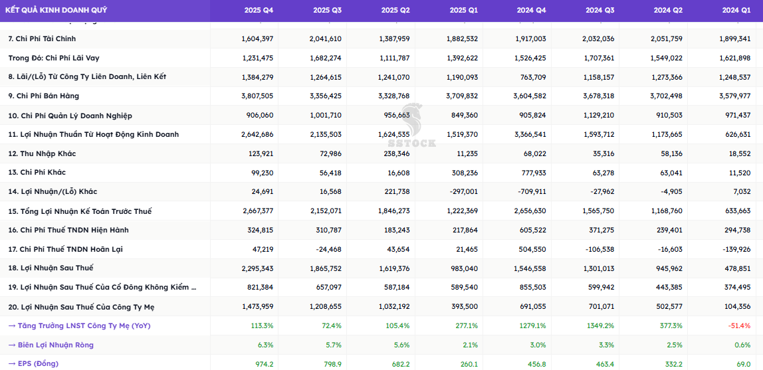Click '15. Tổng Lợi Nhuận Kế Toán Trước Thuế' label
763x370 pixels.
80,211
